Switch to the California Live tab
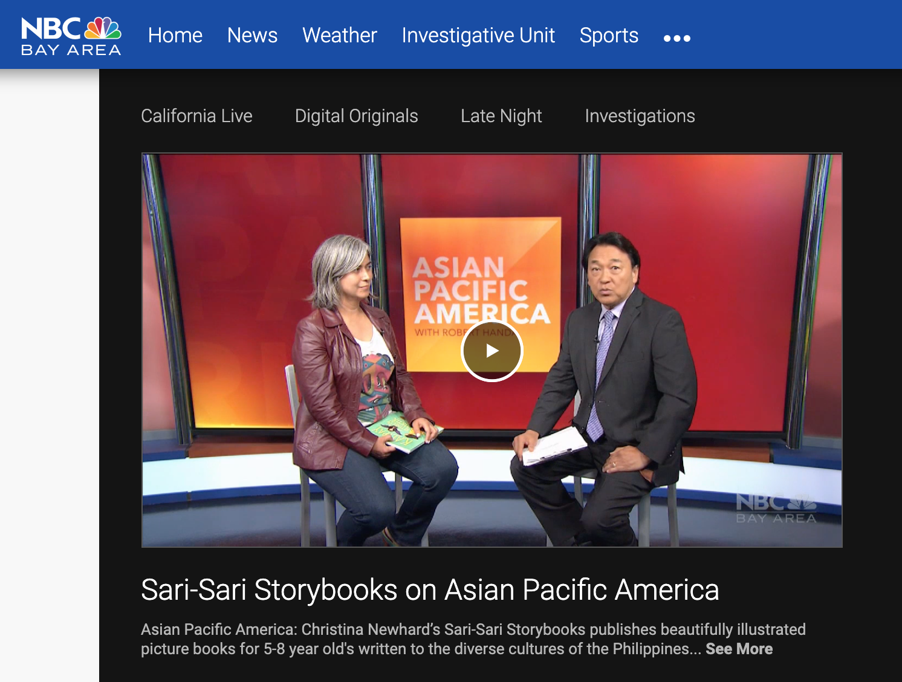902x682 pixels. coord(196,115)
